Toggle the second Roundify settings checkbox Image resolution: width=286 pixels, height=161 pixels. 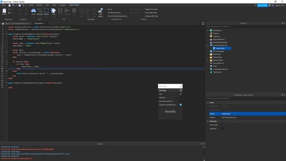pos(181,97)
